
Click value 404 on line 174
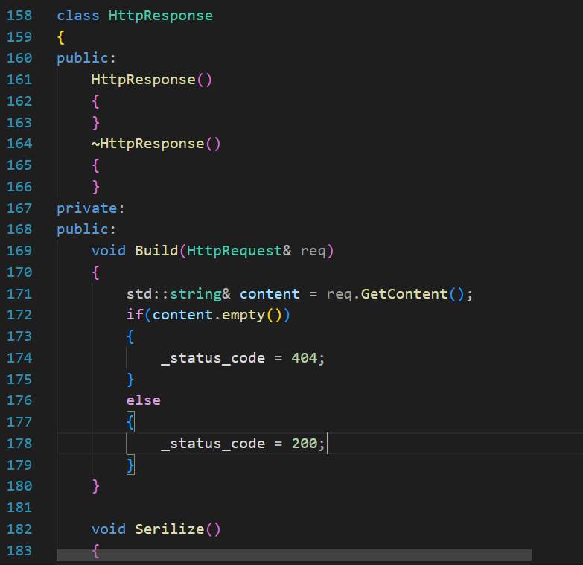pyautogui.click(x=304, y=358)
